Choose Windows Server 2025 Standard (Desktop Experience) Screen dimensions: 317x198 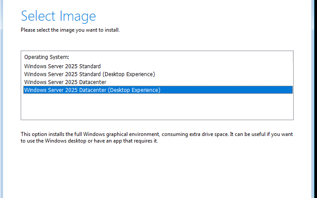pyautogui.click(x=158, y=74)
